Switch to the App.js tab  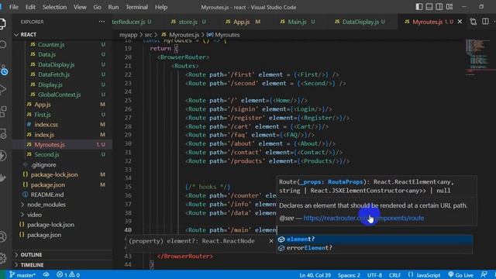coord(243,22)
